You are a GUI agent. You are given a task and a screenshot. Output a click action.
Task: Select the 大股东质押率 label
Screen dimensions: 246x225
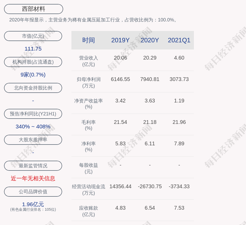[33, 140]
